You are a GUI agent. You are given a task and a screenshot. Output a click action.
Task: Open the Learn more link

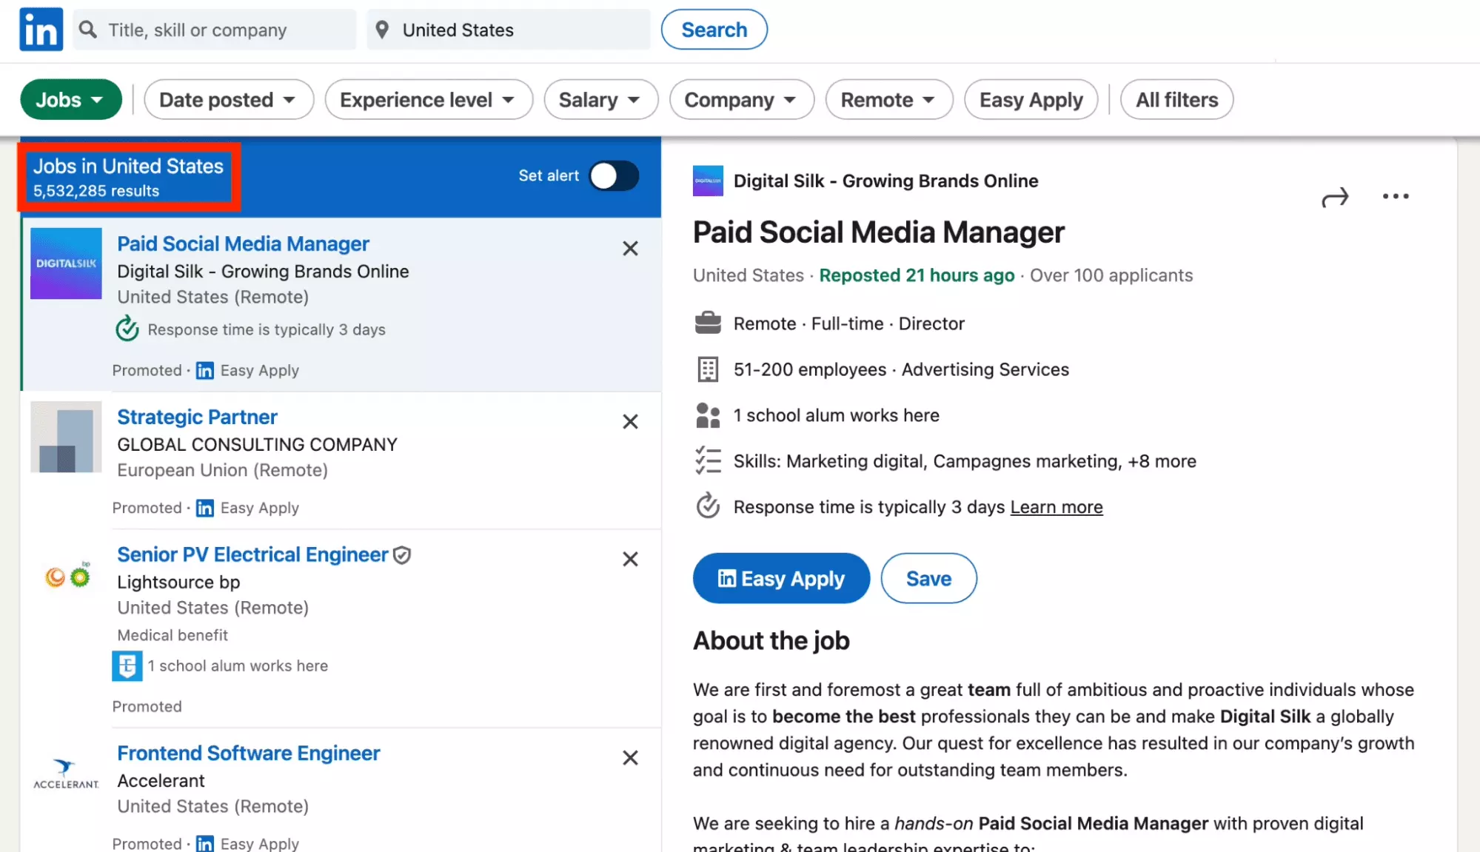coord(1057,507)
